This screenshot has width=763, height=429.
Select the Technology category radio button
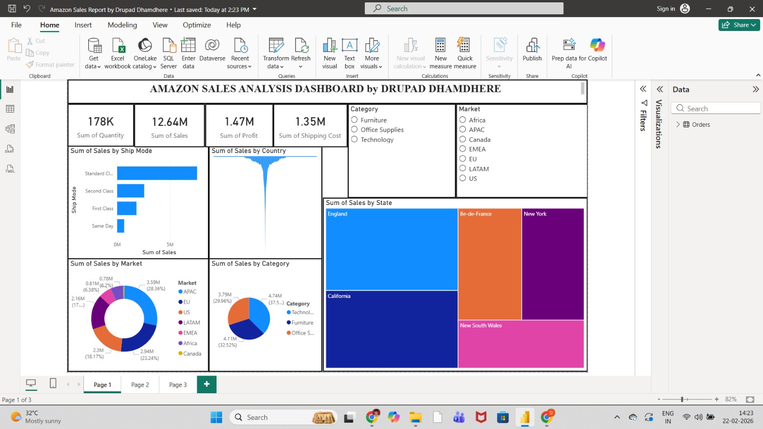click(x=354, y=139)
